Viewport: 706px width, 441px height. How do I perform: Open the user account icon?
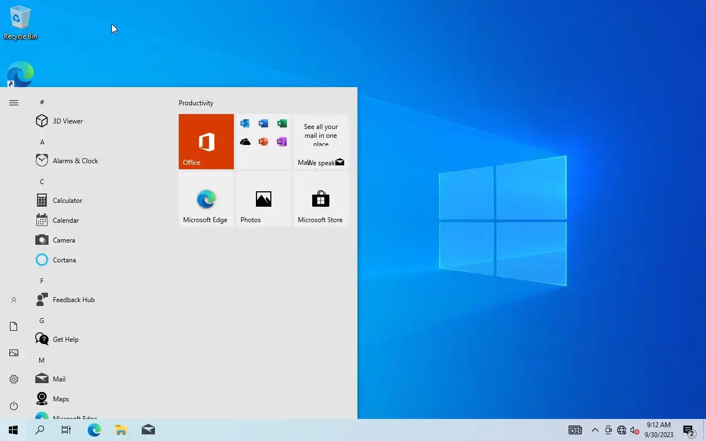click(x=14, y=300)
